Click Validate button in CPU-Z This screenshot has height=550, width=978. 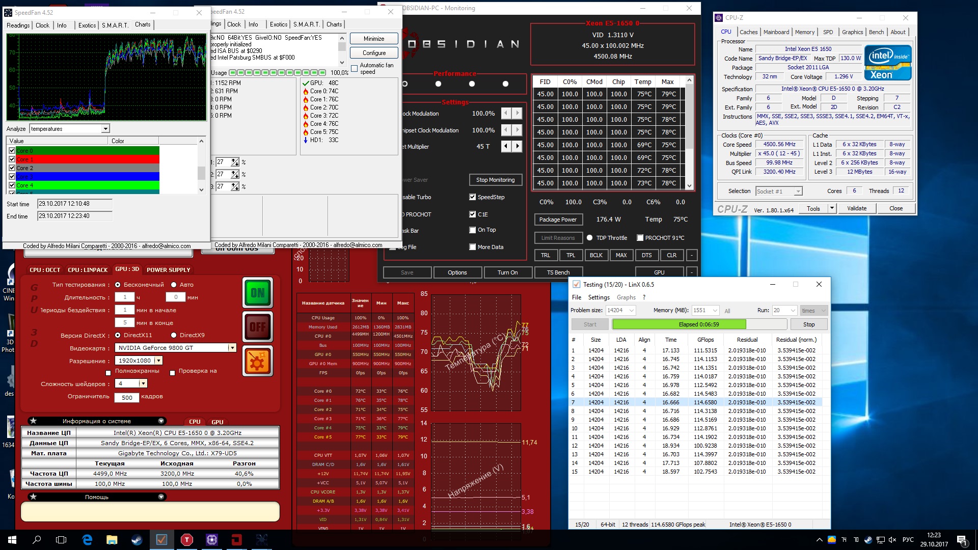pos(857,208)
